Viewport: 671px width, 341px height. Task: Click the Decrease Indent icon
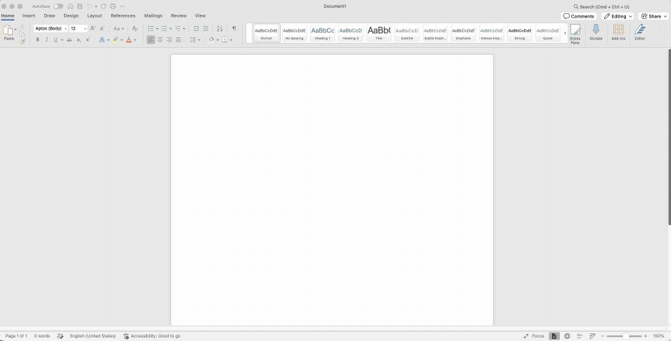(x=196, y=29)
